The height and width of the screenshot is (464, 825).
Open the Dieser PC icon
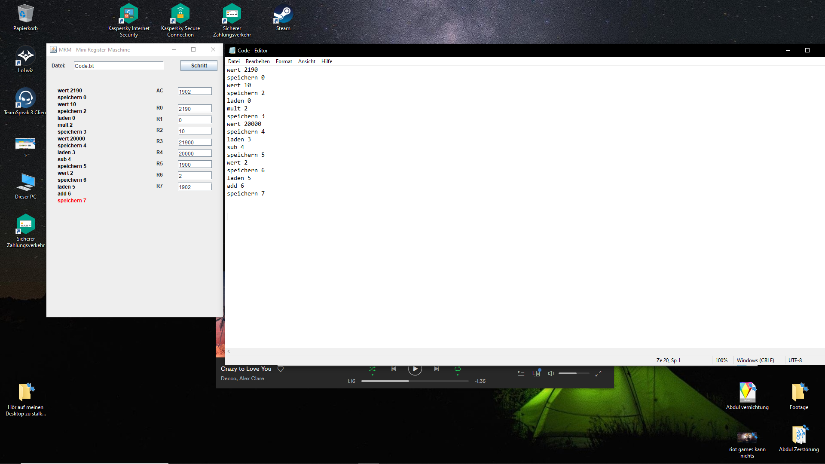click(25, 186)
